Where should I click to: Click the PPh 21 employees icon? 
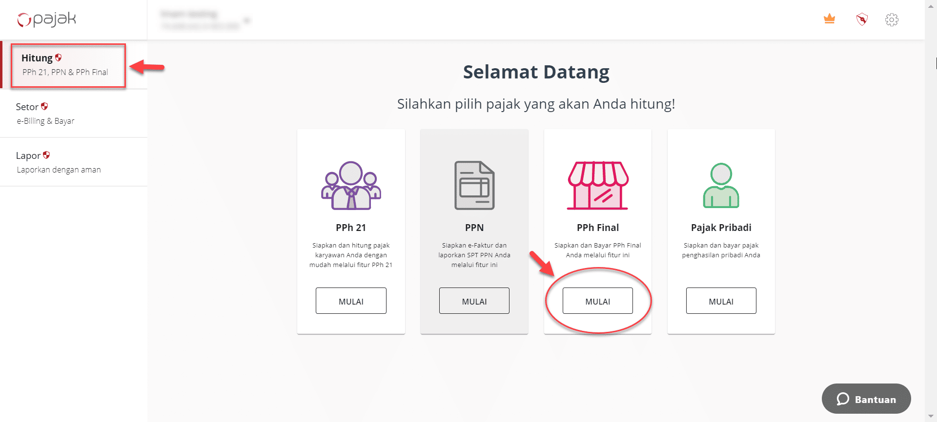(351, 186)
